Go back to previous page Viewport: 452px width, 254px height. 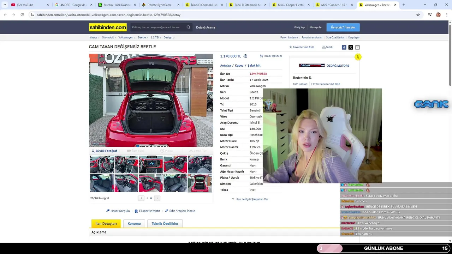click(5, 15)
